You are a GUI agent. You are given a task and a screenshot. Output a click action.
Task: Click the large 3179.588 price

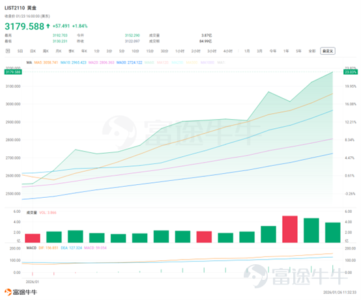24,27
